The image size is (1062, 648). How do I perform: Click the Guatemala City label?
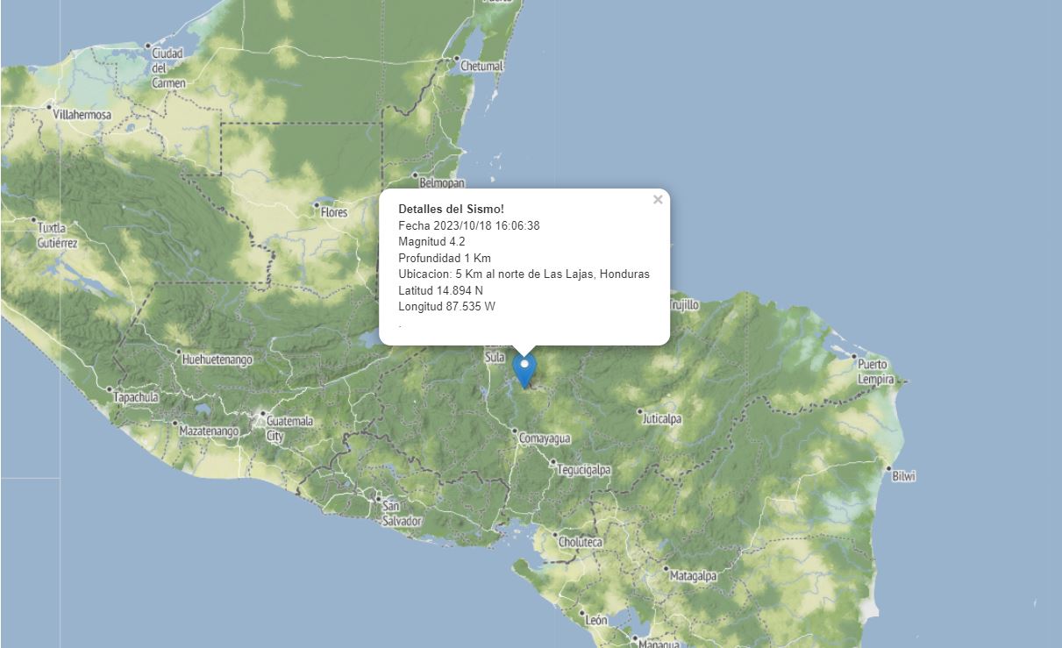(289, 428)
